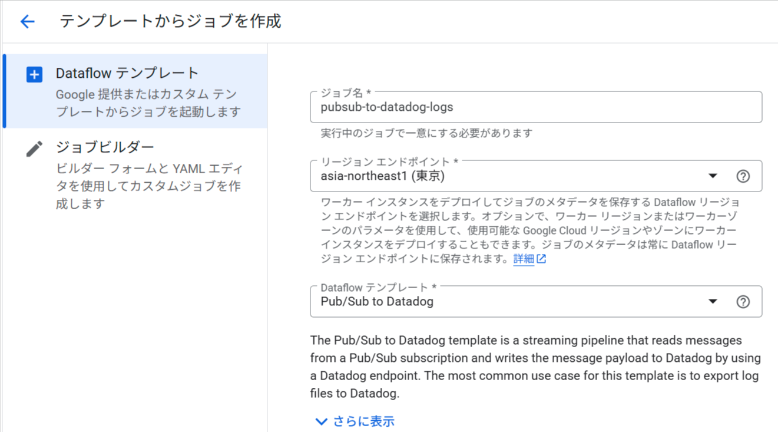Open the Pub/Sub to Datadog template selector

coord(506,302)
